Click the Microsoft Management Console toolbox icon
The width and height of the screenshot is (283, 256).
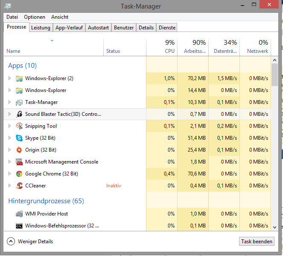pyautogui.click(x=19, y=162)
